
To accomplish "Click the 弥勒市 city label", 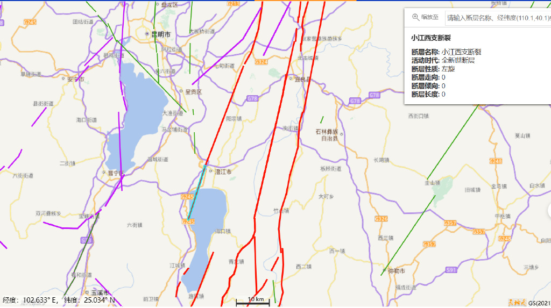I will click(397, 271).
